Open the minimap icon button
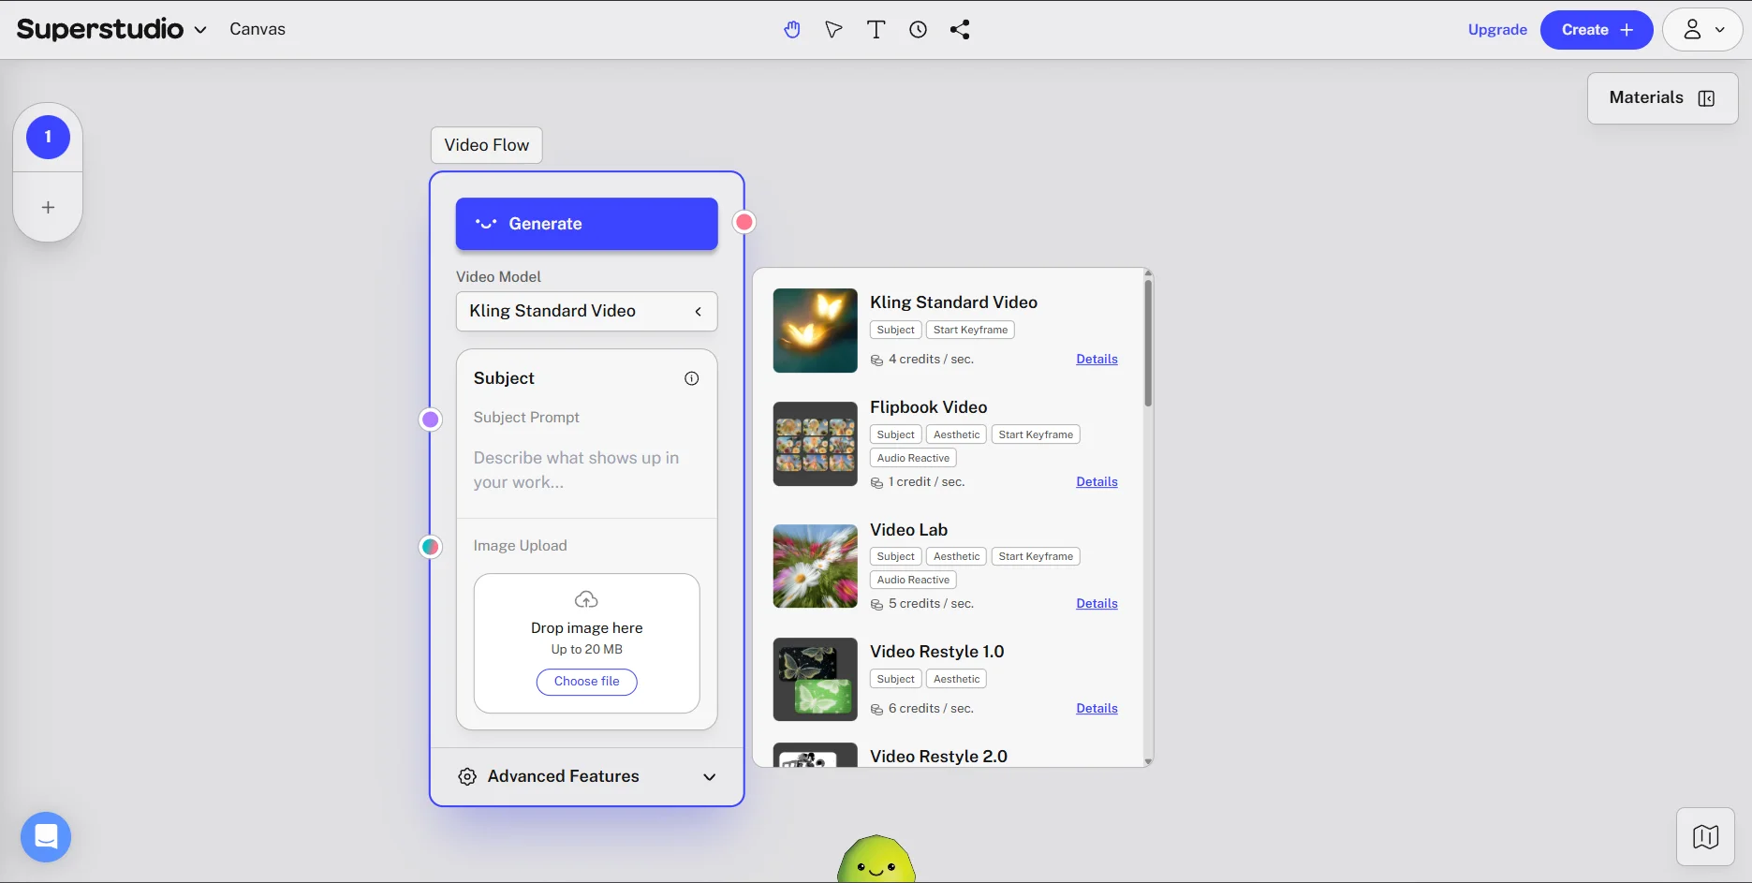The height and width of the screenshot is (883, 1752). (1705, 837)
